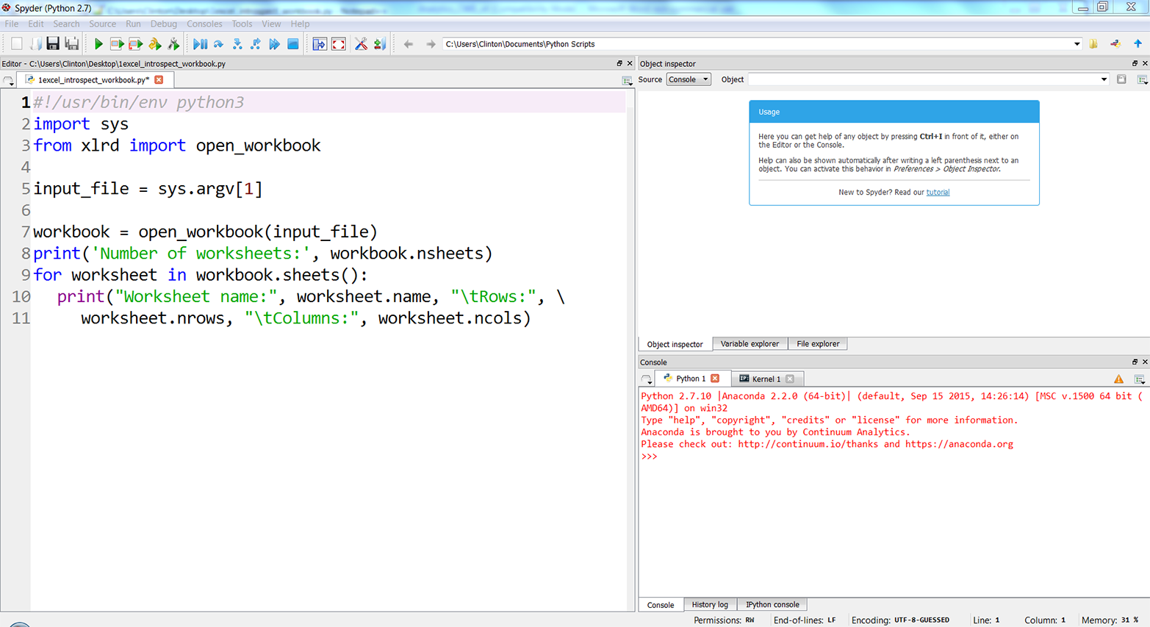Interrupt the kernel via the warning icon

point(1119,379)
